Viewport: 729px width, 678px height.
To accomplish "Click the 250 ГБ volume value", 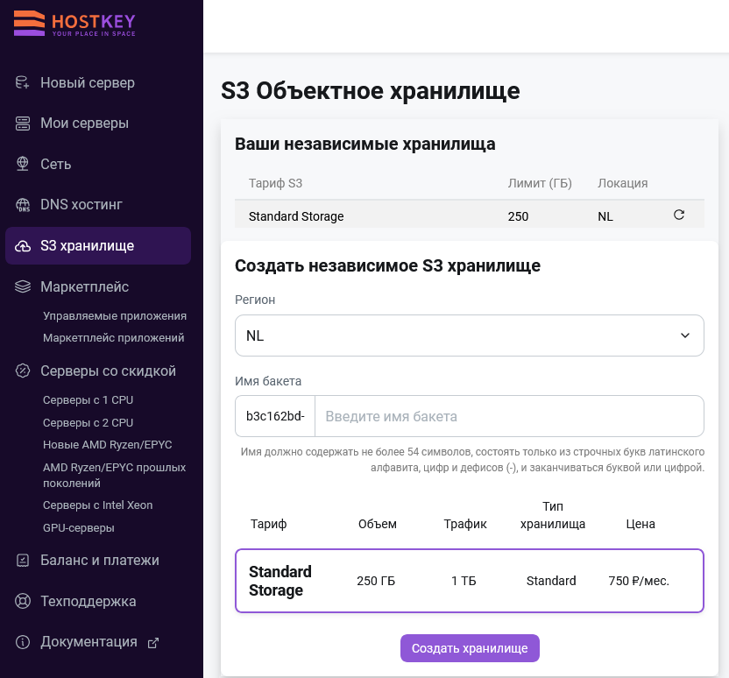I will (x=376, y=581).
